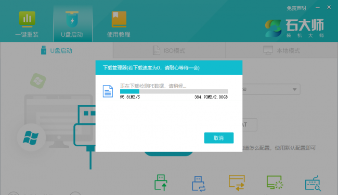The image size is (338, 195).
Task: Switch to the U盘启动 sub-tab
Action: [57, 50]
